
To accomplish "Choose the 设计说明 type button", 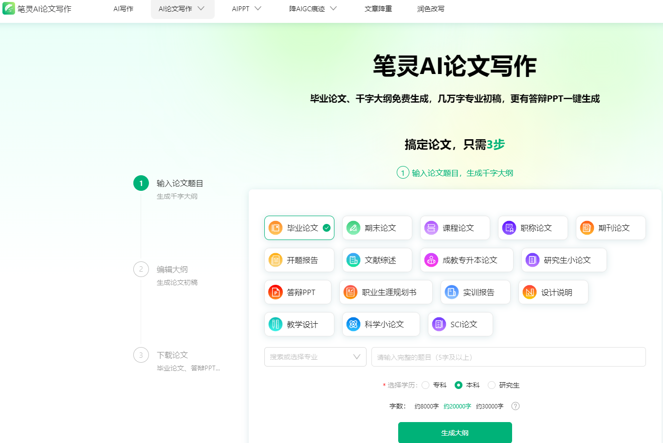I will point(553,292).
